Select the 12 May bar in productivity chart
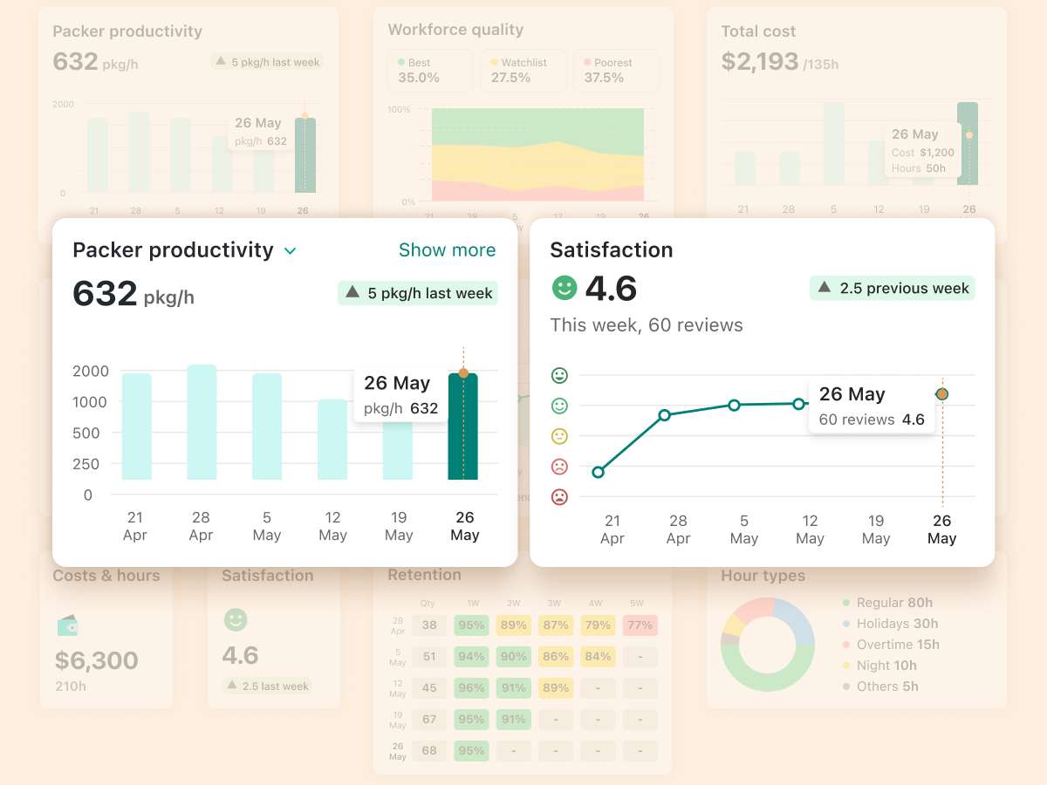The image size is (1047, 785). (x=332, y=440)
